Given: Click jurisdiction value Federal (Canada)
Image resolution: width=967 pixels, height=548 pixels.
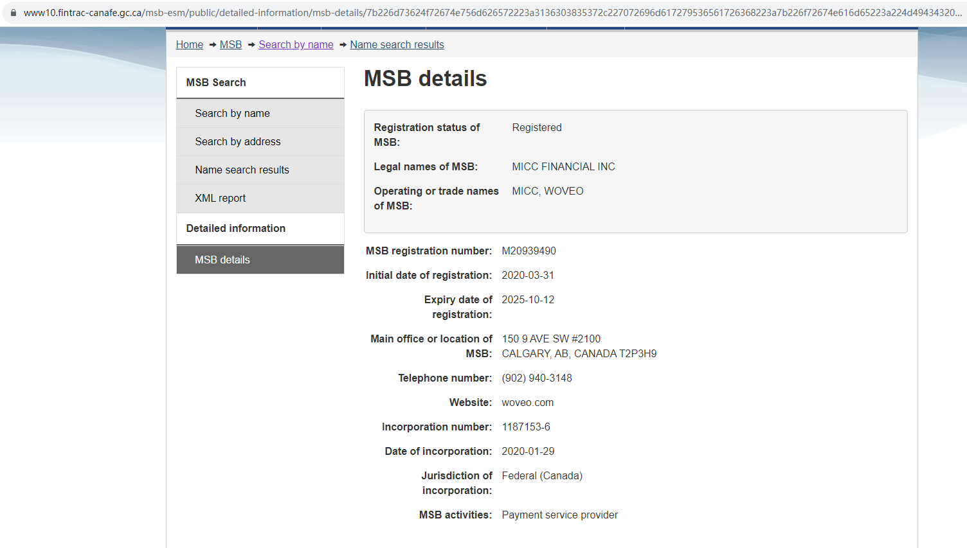Looking at the screenshot, I should click(542, 475).
